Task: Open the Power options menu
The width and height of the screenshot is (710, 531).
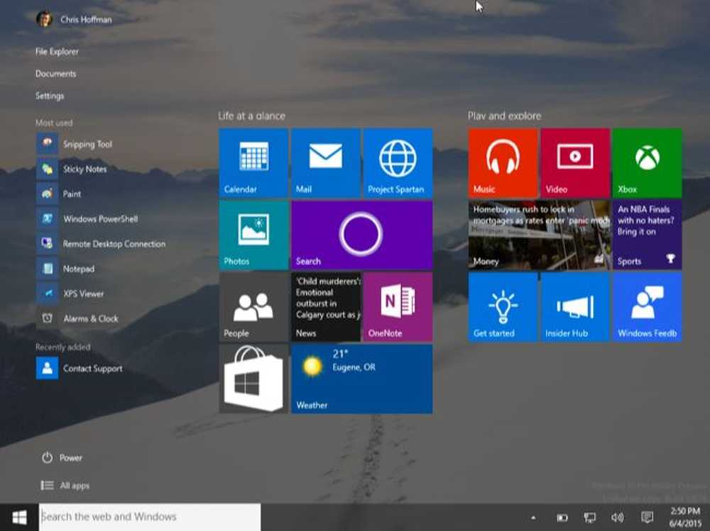Action: (62, 458)
